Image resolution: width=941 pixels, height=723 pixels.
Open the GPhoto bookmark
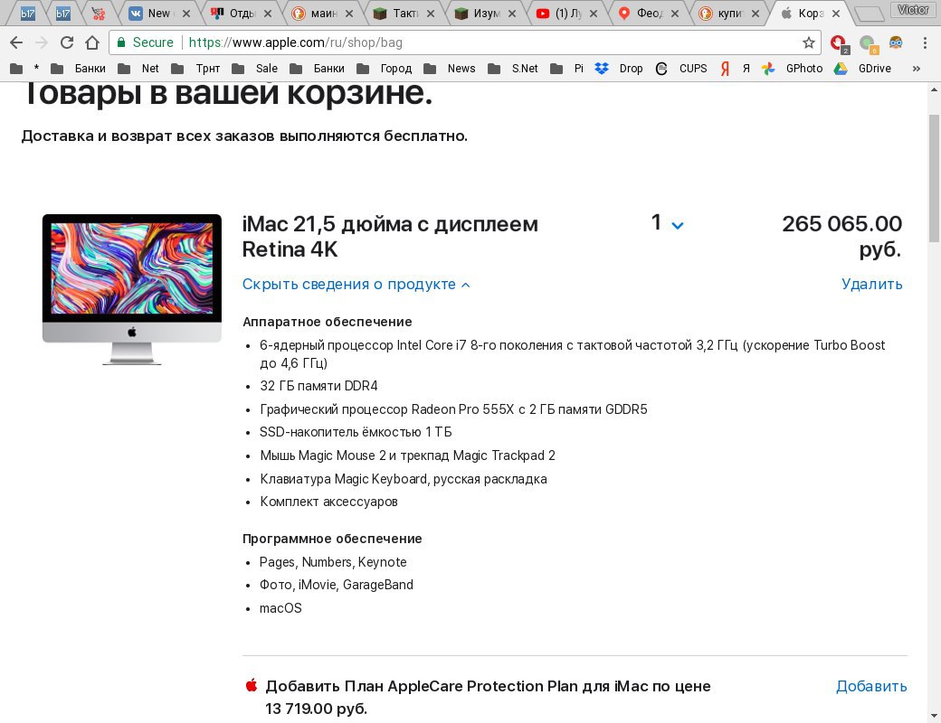(x=793, y=69)
